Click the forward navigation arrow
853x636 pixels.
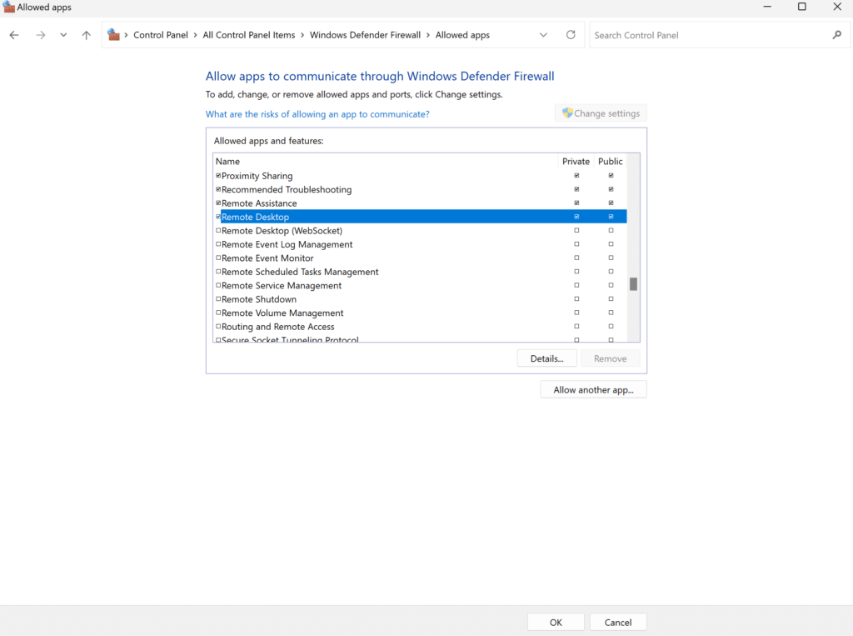40,35
